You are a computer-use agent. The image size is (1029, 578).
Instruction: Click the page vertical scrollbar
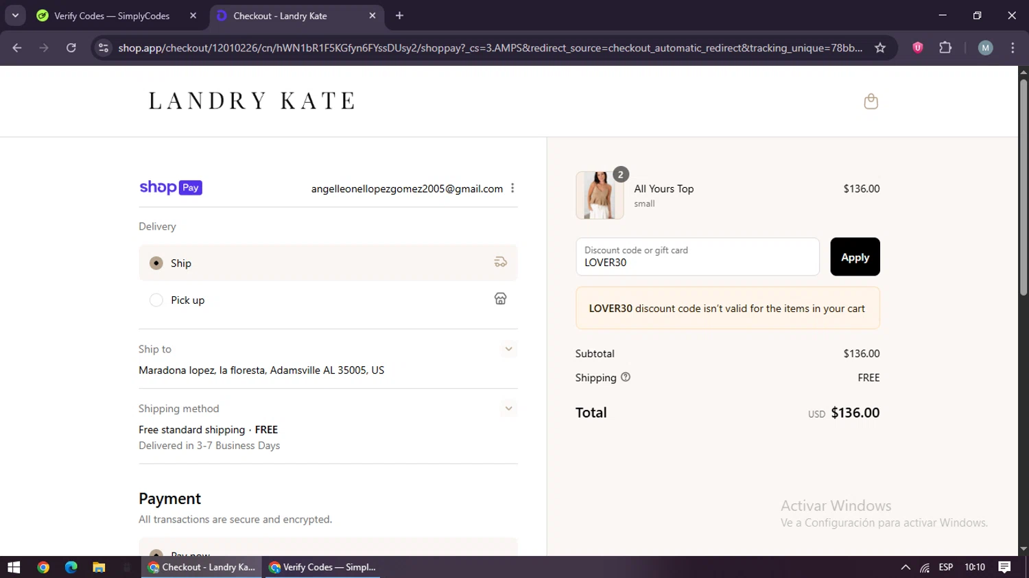(1024, 187)
